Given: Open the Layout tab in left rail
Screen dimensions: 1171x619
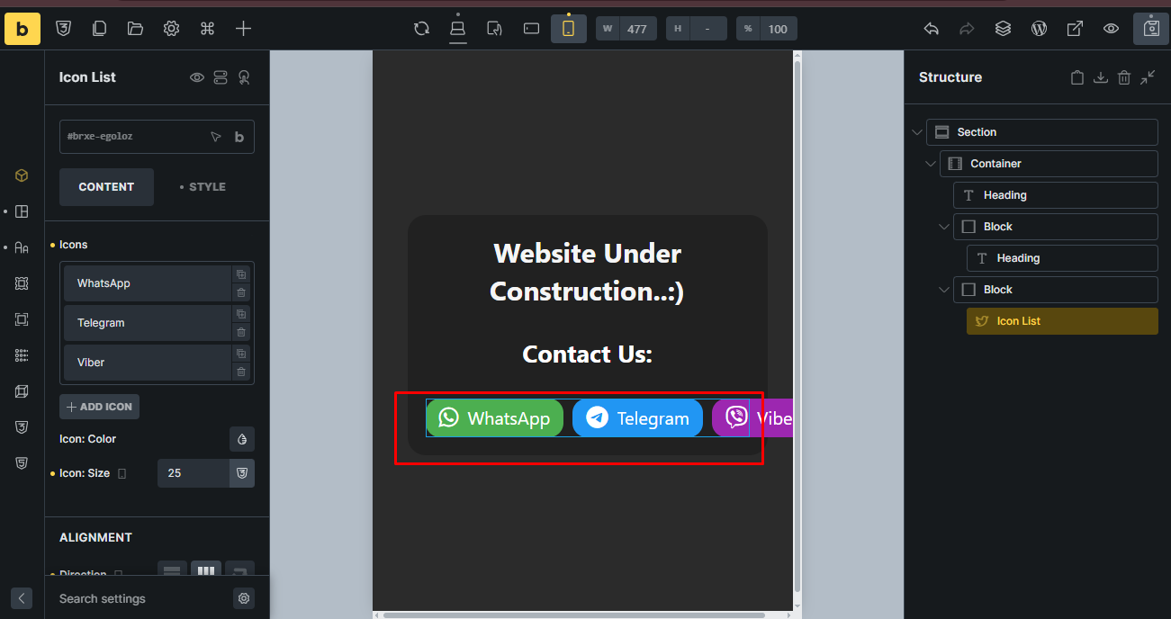Looking at the screenshot, I should click(x=22, y=211).
